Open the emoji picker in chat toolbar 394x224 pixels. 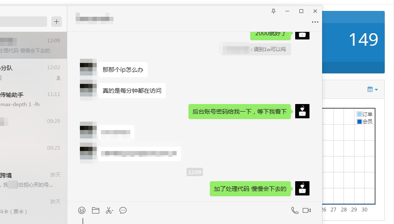82,210
